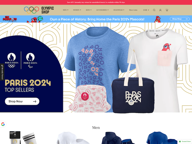This screenshot has height=144, width=192.
Task: Expand the KIDS navigation menu
Action: [89, 10]
